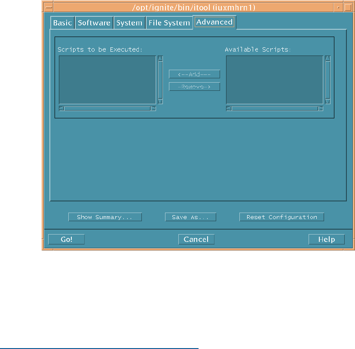Image resolution: width=355 pixels, height=349 pixels.
Task: Select the System tab
Action: 129,23
